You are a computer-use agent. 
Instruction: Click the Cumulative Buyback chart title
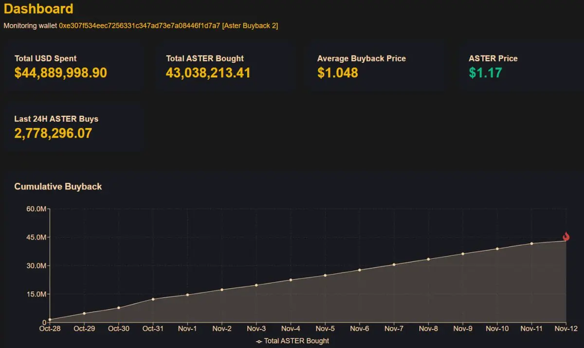[x=58, y=187]
